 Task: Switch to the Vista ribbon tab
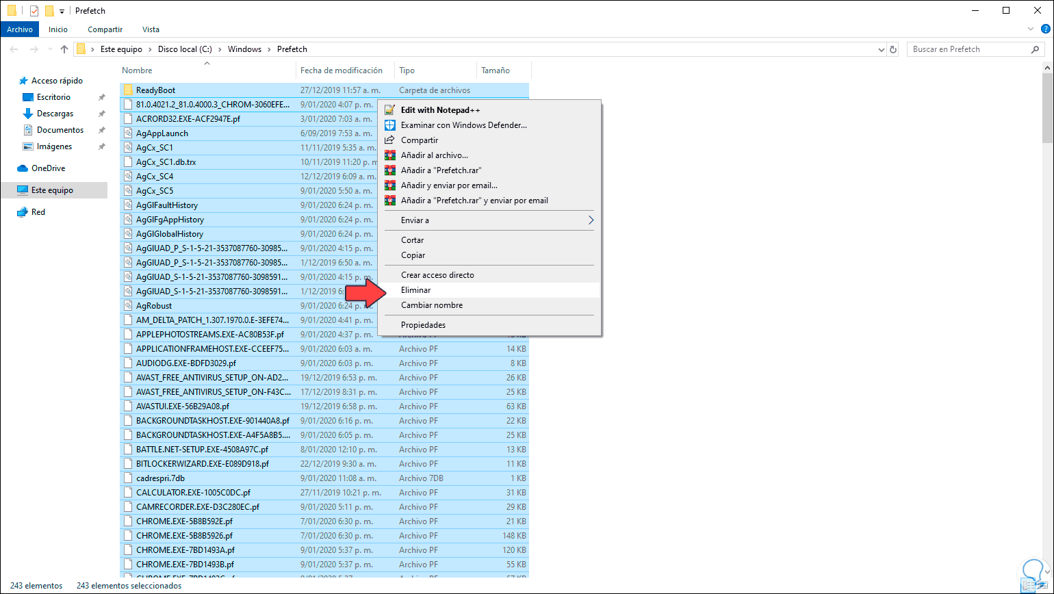(151, 29)
